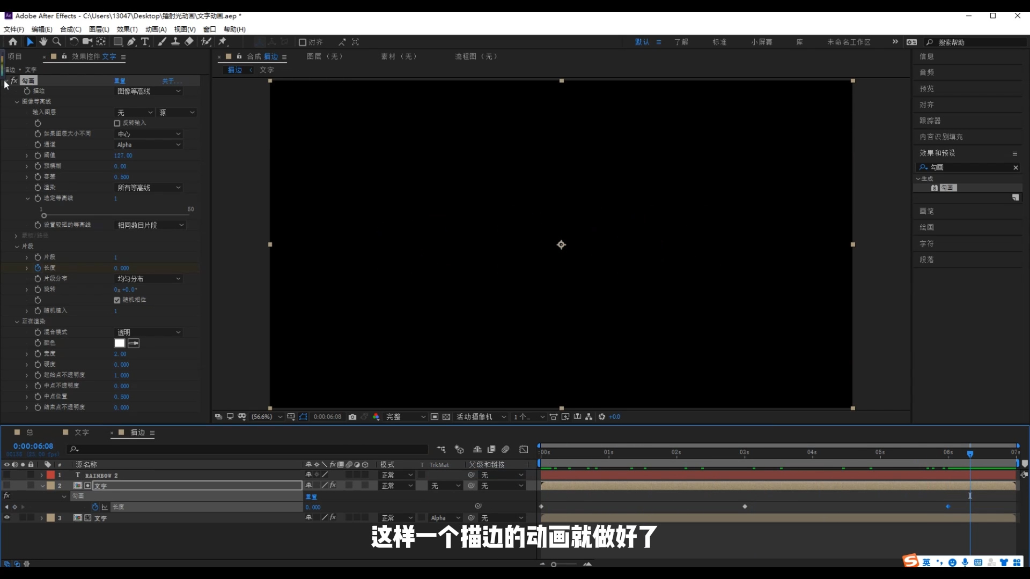Viewport: 1030px width, 579px height.
Task: Switch to the 描边 timeline tab
Action: [138, 433]
